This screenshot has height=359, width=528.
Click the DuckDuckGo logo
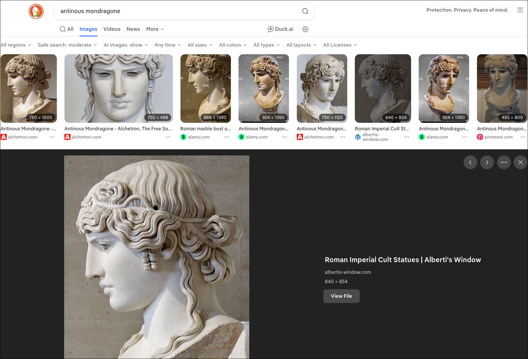click(x=36, y=11)
